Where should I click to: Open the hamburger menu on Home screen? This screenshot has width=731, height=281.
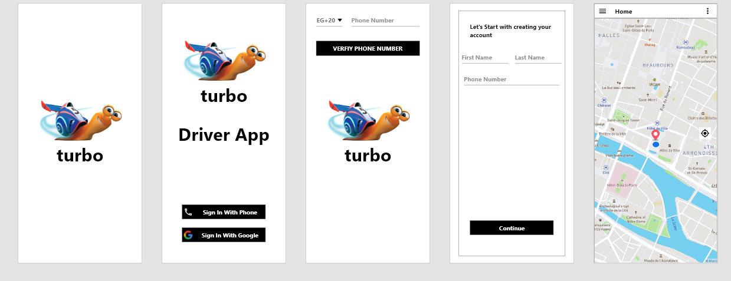[602, 11]
